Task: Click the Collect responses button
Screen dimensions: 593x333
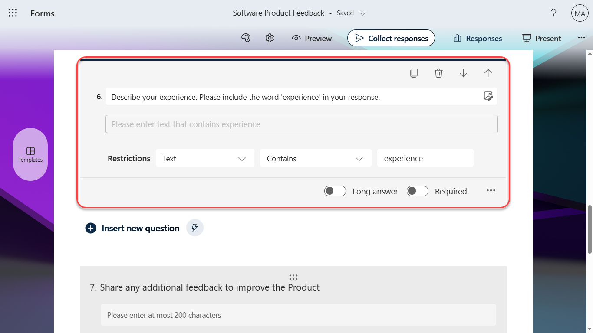Action: coord(391,38)
